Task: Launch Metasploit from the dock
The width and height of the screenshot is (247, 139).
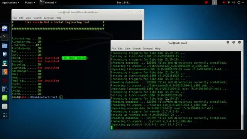Action: tap(5, 54)
